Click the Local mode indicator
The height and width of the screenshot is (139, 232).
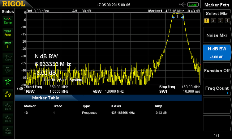193,5
